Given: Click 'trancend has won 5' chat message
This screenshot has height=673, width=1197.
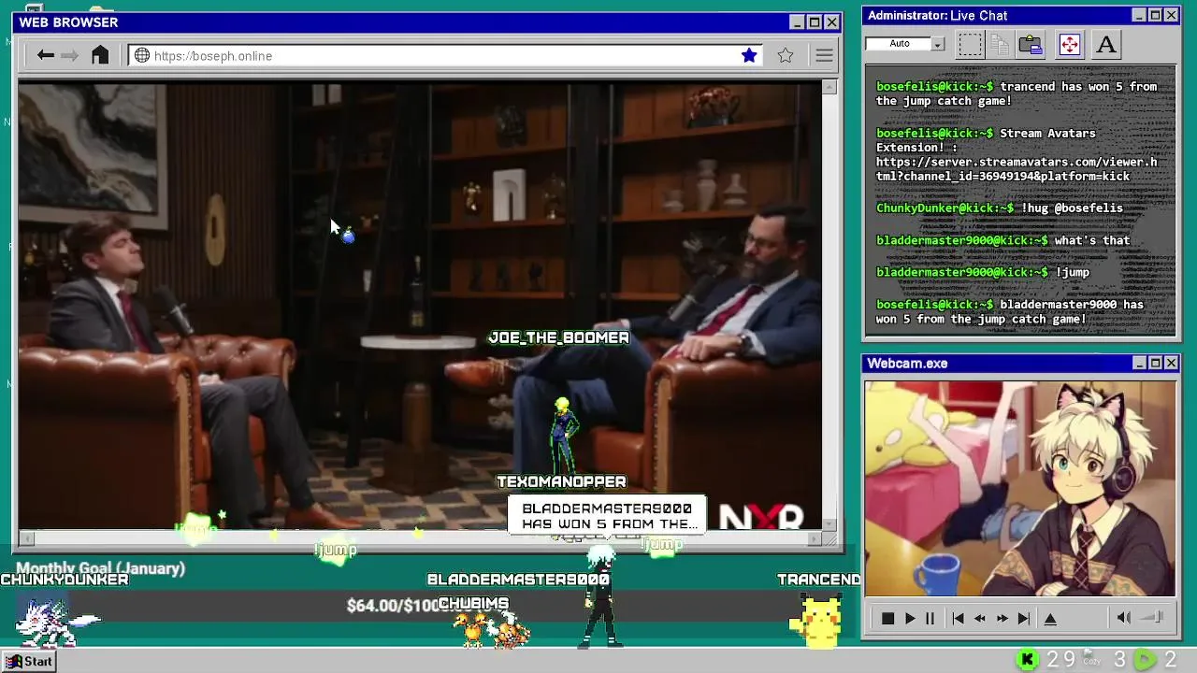Looking at the screenshot, I should pos(1017,93).
